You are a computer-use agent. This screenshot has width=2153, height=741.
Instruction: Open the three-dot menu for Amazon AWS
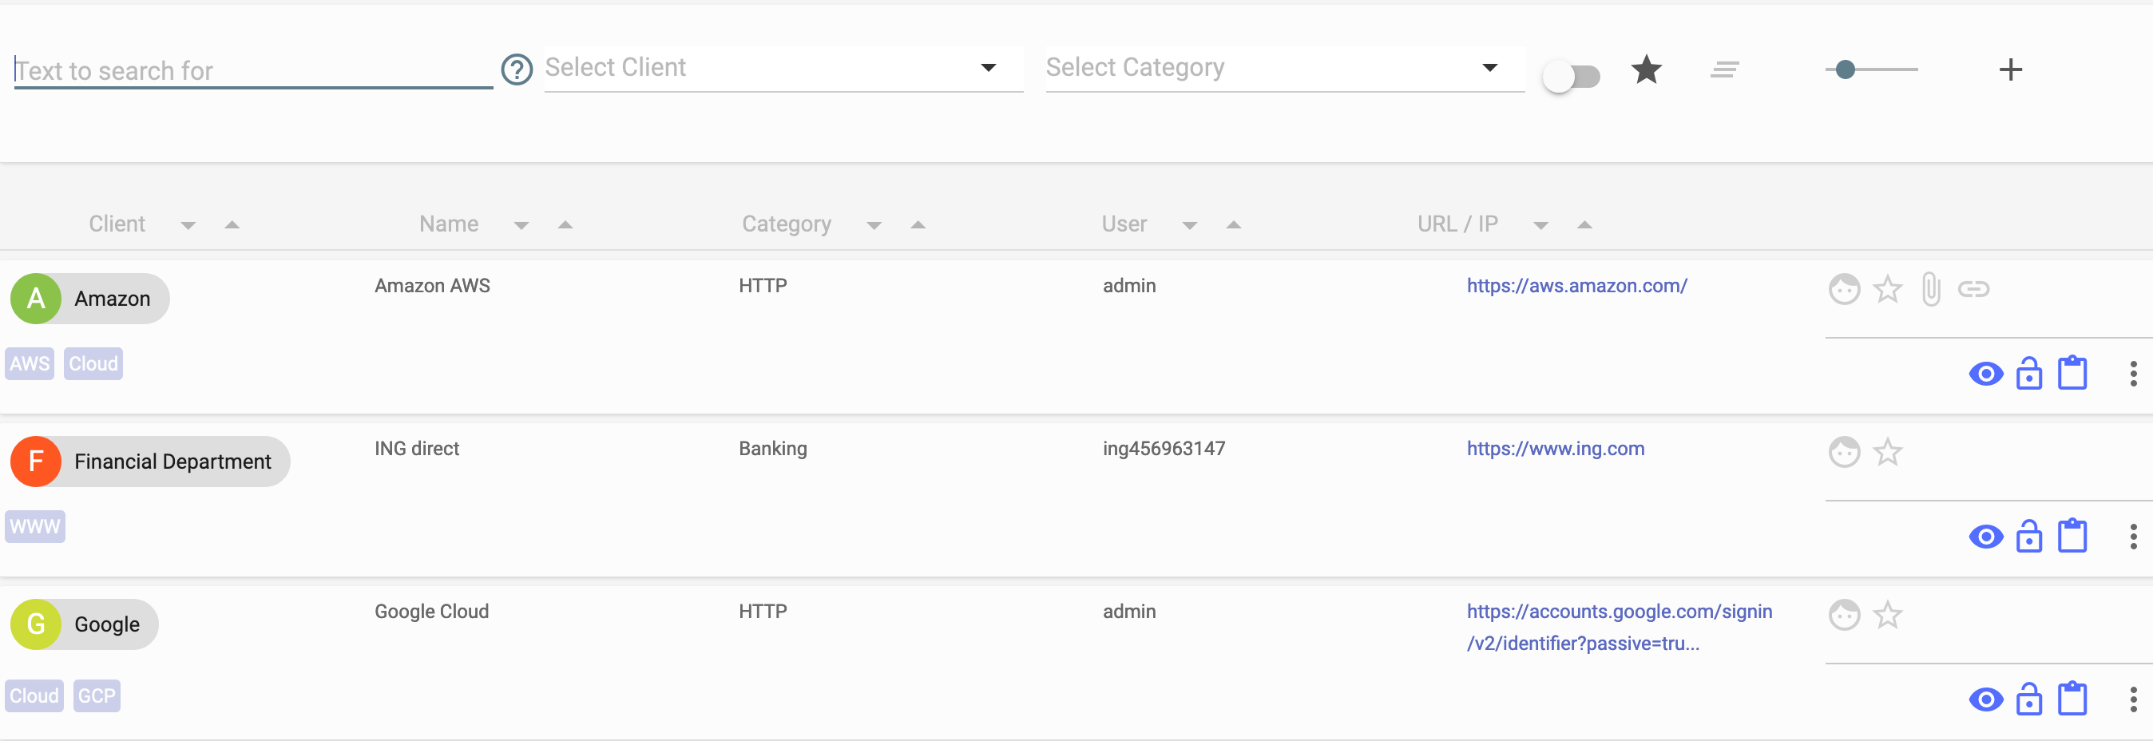(2133, 374)
